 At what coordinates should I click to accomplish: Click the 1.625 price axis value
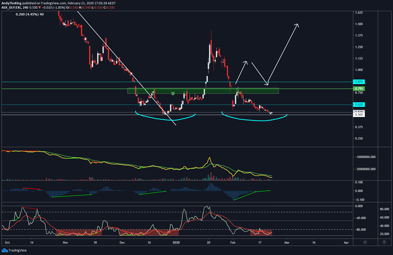359,13
